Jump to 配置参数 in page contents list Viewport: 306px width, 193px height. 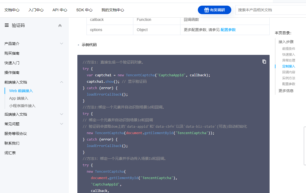point(289,84)
